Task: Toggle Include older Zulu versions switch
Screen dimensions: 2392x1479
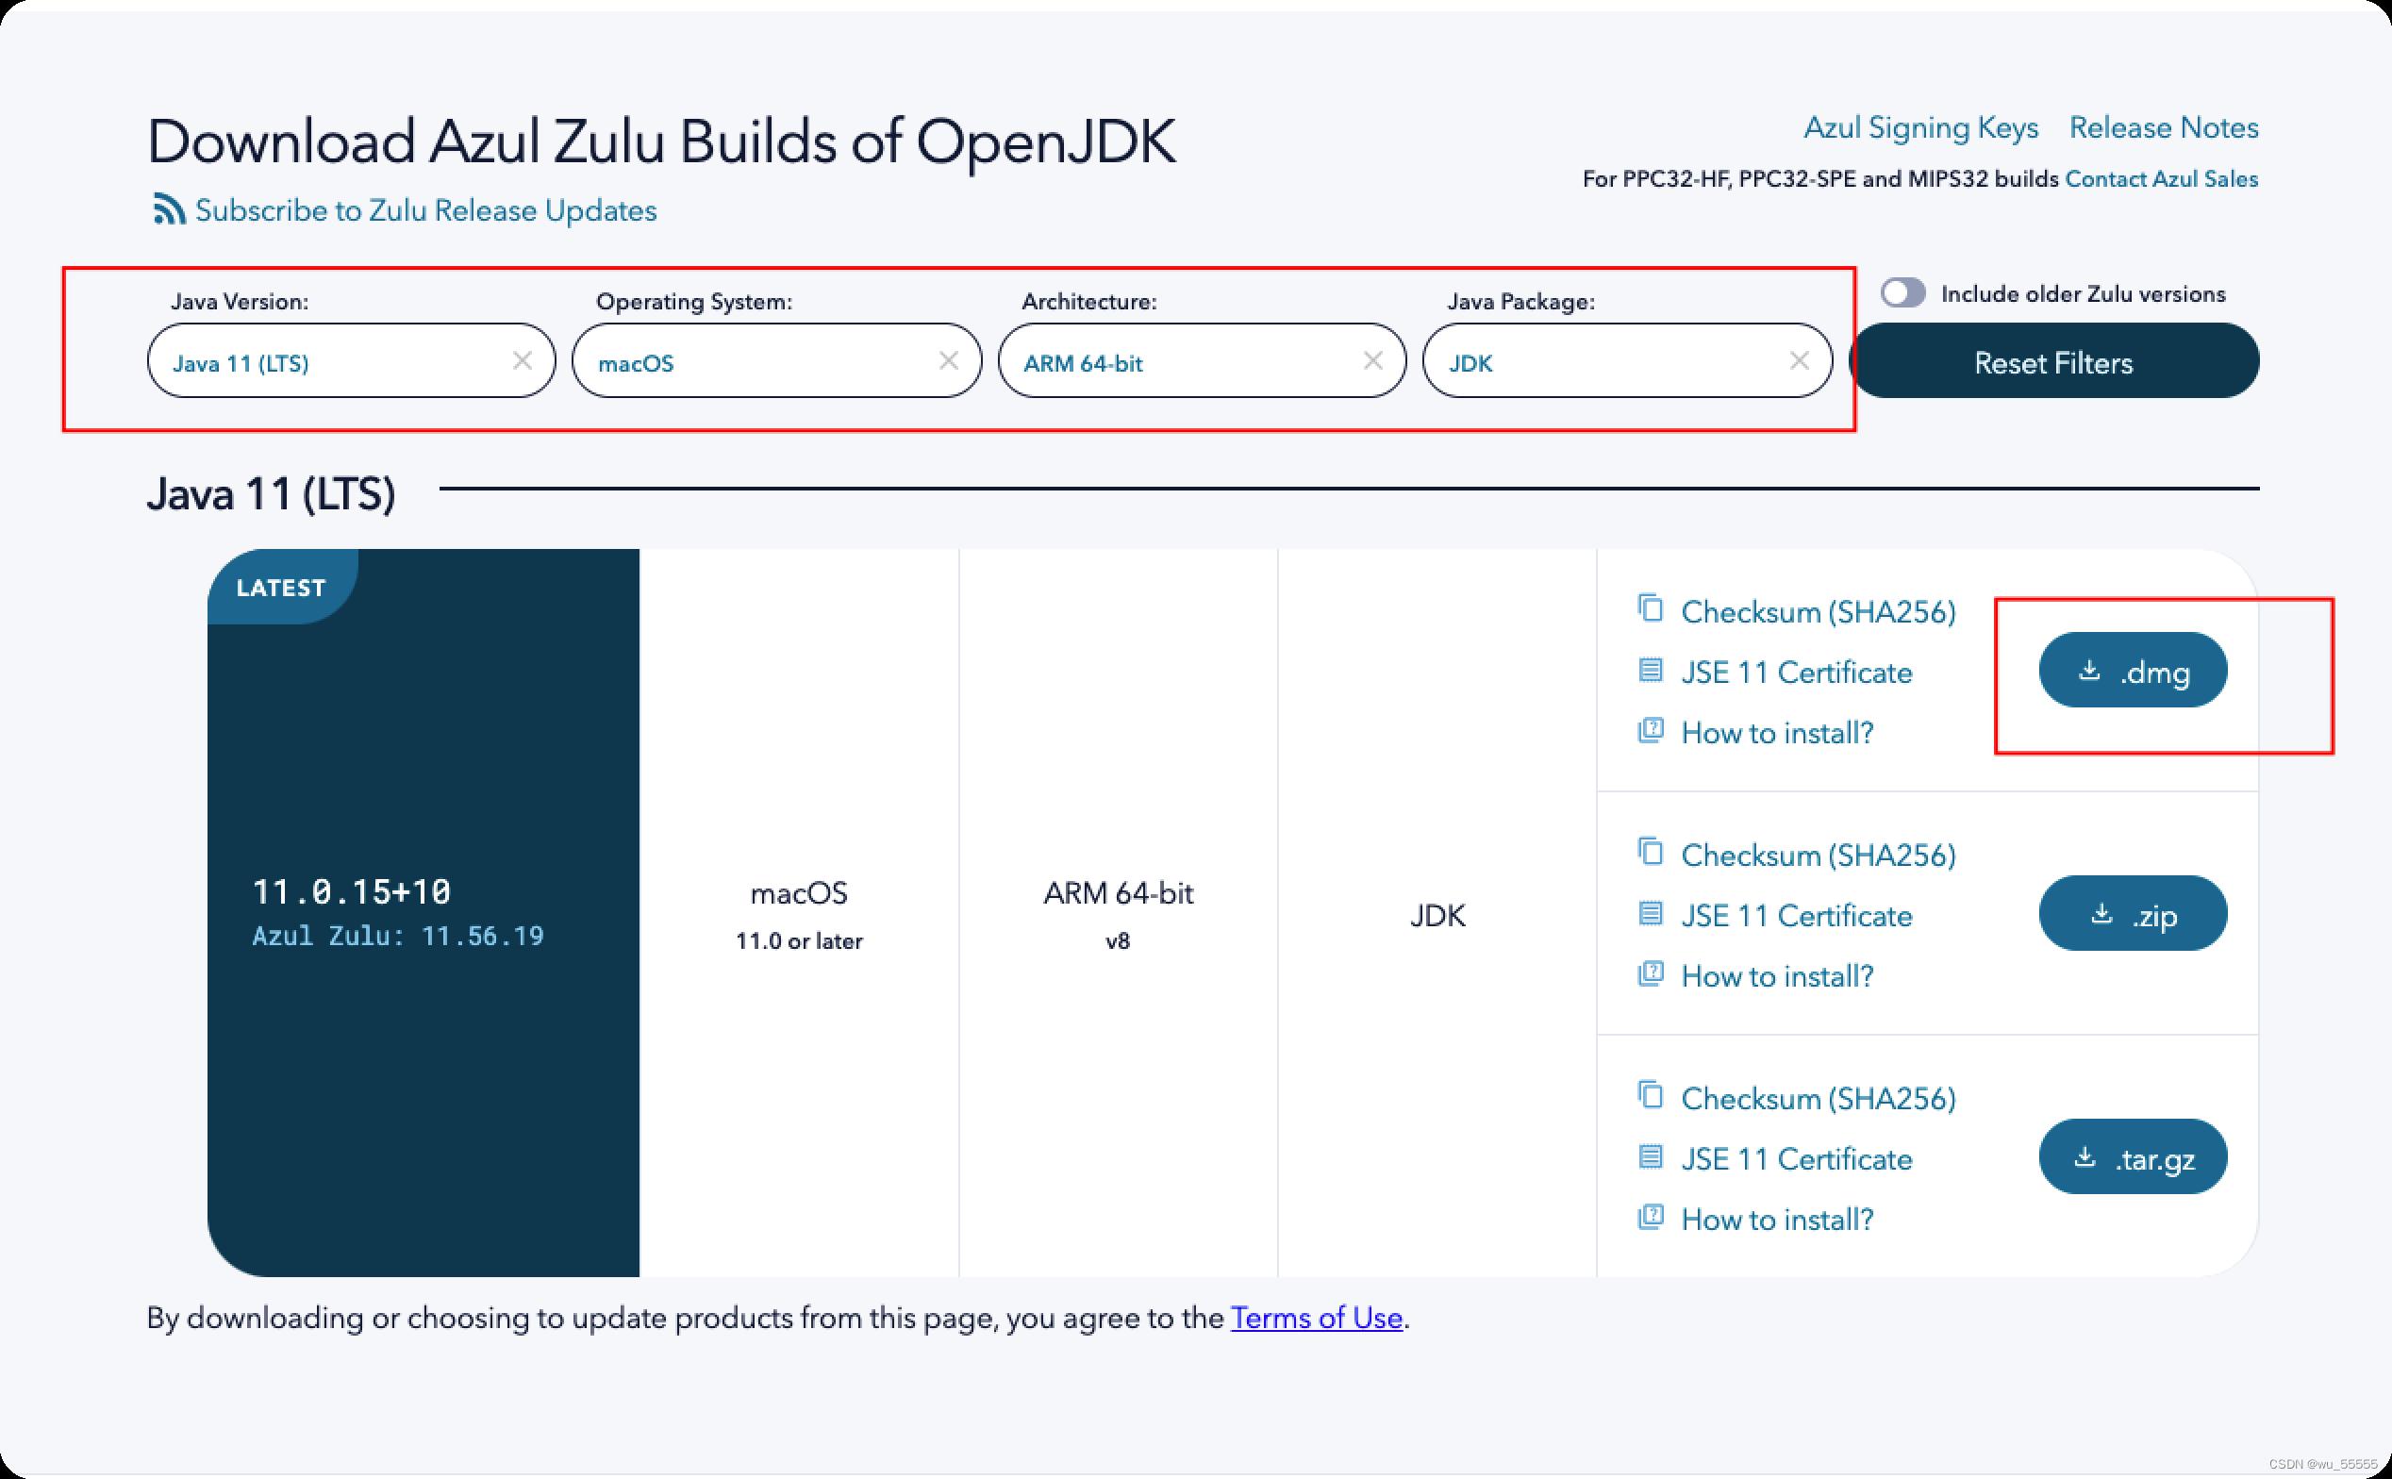Action: (1903, 292)
